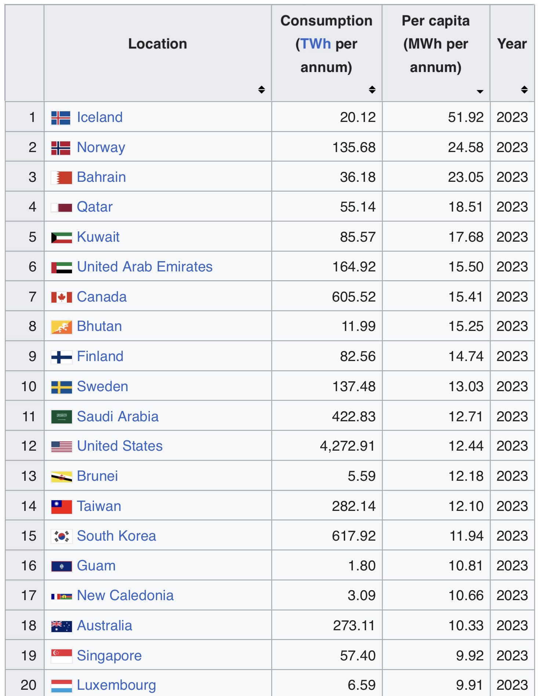This screenshot has width=538, height=696.
Task: Click the Saudi Arabia flag icon
Action: coord(61,417)
